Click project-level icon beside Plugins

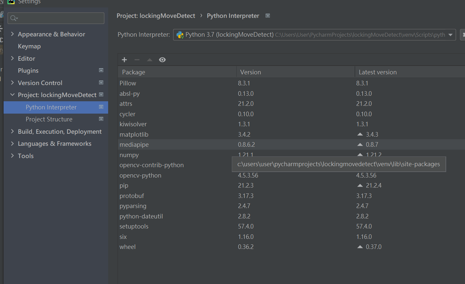pos(101,70)
